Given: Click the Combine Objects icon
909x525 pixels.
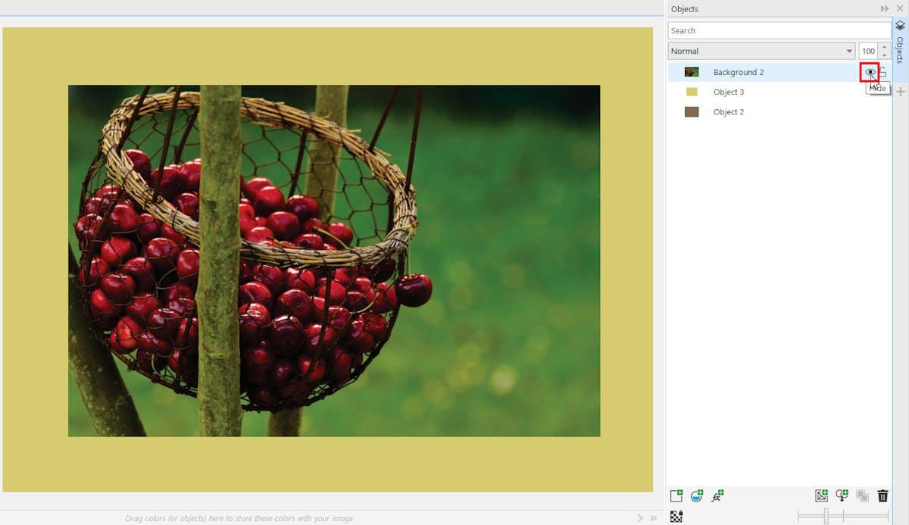Looking at the screenshot, I should pyautogui.click(x=862, y=495).
